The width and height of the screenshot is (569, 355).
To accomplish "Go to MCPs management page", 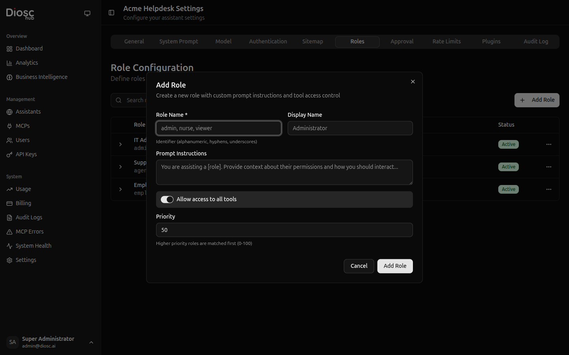I will coord(23,126).
